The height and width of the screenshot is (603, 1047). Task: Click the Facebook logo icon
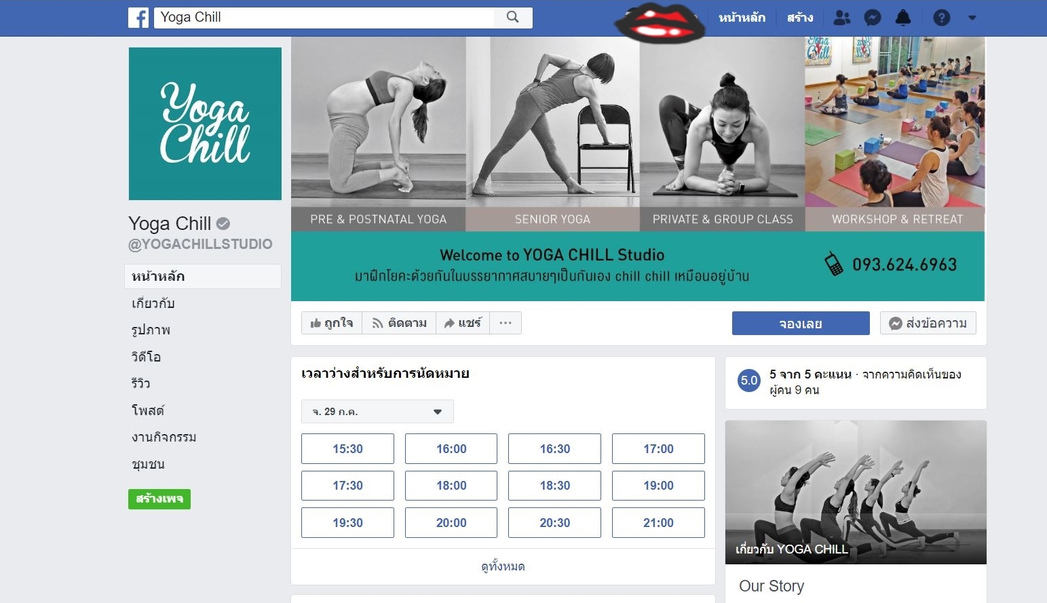138,18
